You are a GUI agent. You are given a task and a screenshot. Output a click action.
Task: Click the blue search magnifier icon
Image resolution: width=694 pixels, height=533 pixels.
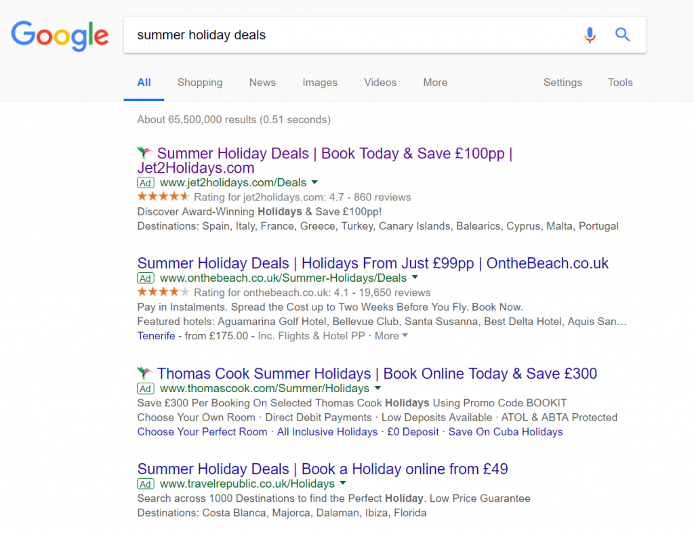(x=622, y=34)
